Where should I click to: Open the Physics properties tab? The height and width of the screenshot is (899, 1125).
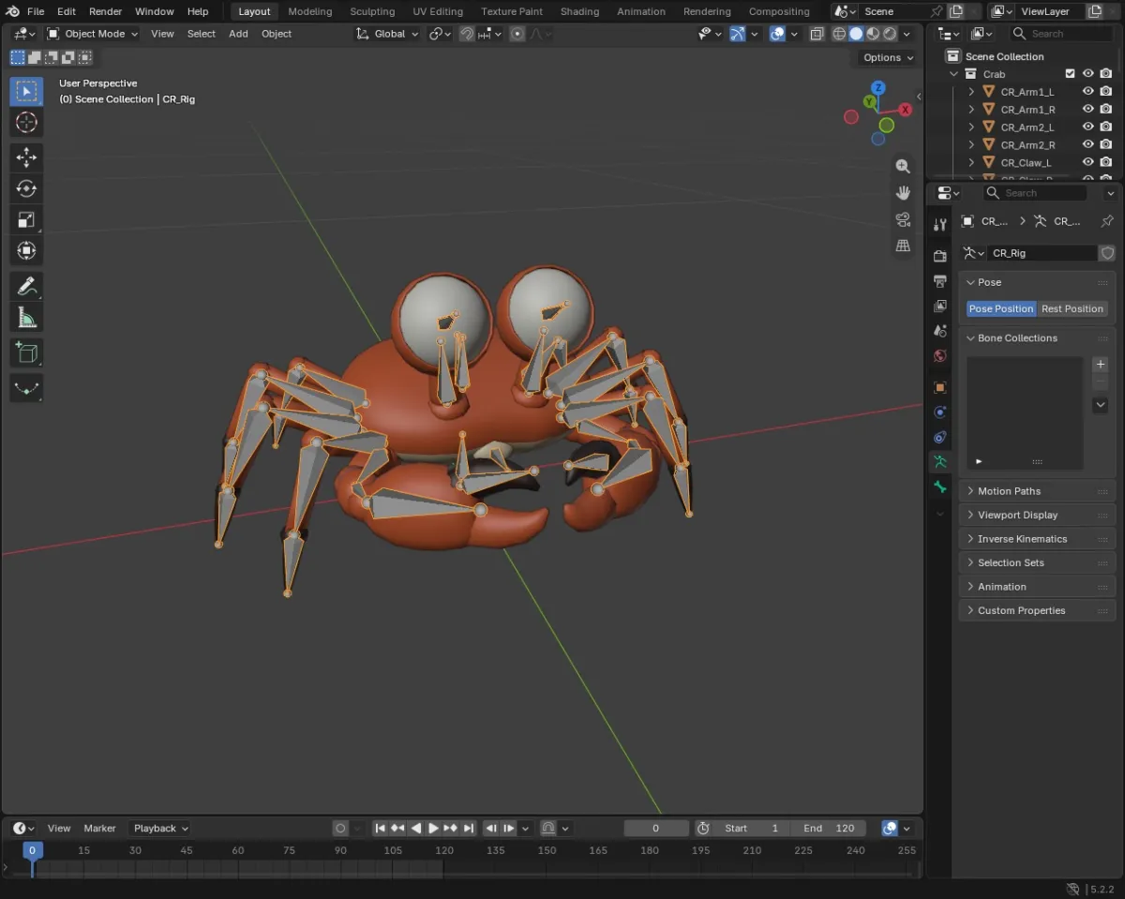pyautogui.click(x=940, y=412)
